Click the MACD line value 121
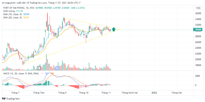Image resolution: width=205 pixels, height=102 pixels. 47,74
